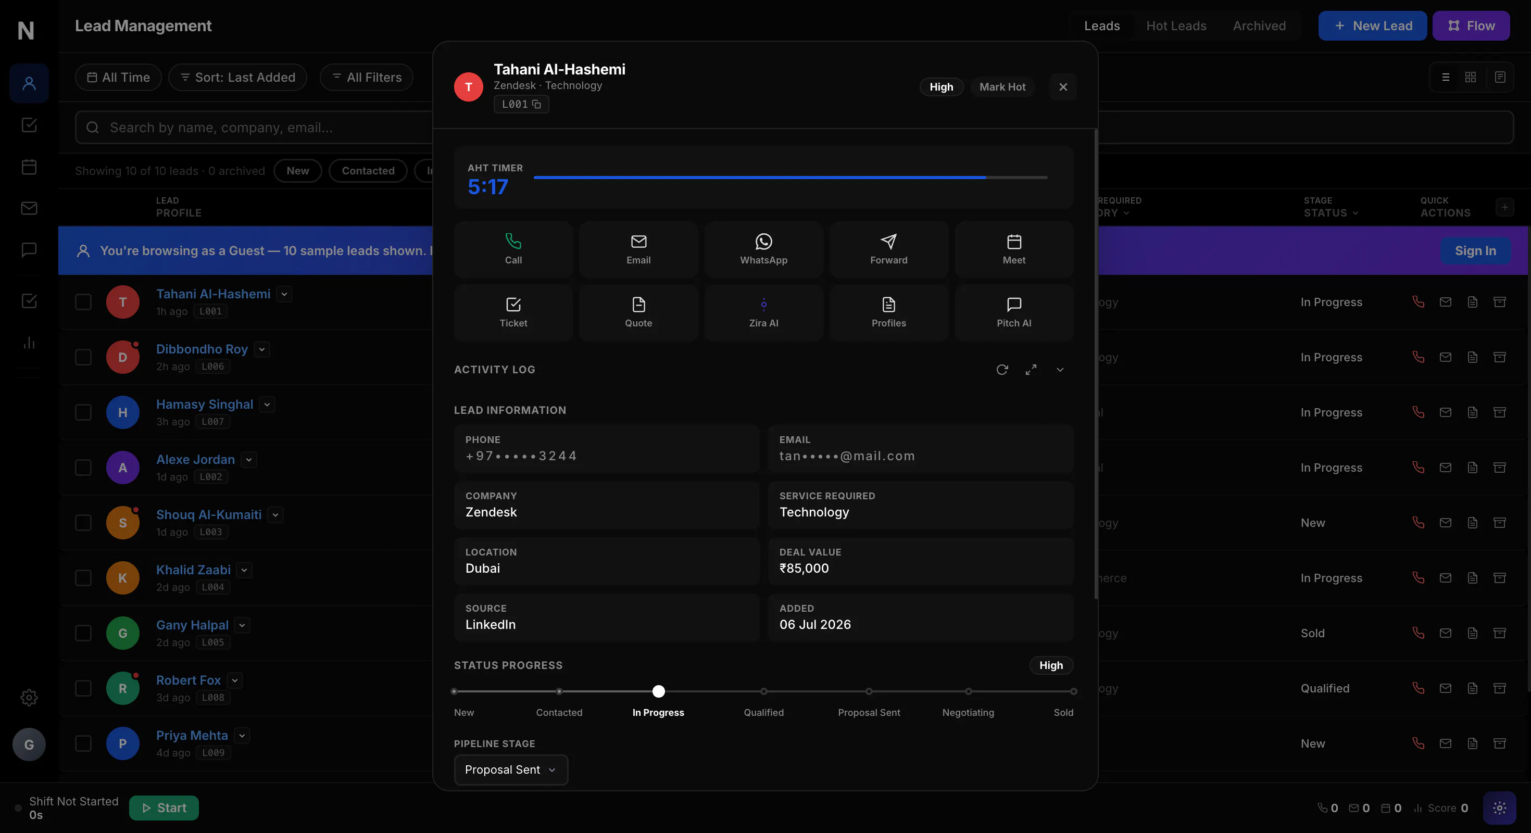1531x833 pixels.
Task: Open settings gear in sidebar
Action: click(x=29, y=698)
